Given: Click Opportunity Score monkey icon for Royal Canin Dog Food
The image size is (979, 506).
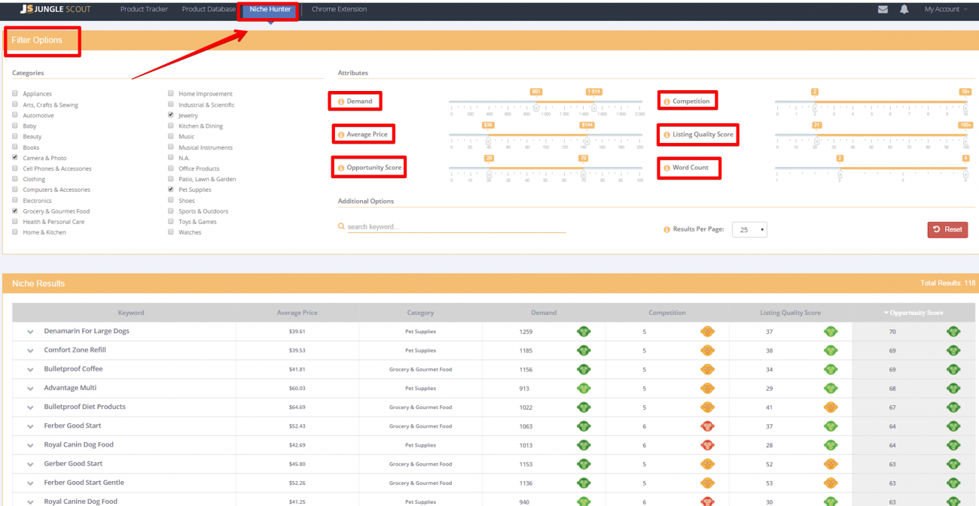Looking at the screenshot, I should coord(953,444).
